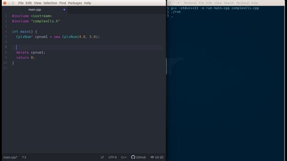The height and width of the screenshot is (161, 287).
Task: Open the Search menu in terminal window
Action: tap(229, 3)
